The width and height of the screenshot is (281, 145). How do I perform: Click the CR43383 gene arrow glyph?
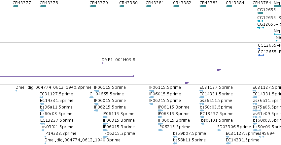click(x=202, y=6)
